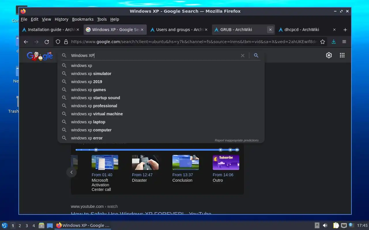Focus the Firefox URL address bar
Image resolution: width=369 pixels, height=230 pixels.
tap(194, 42)
